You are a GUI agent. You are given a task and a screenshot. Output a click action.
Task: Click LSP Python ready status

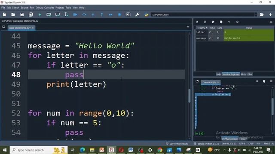pyautogui.click(x=177, y=144)
